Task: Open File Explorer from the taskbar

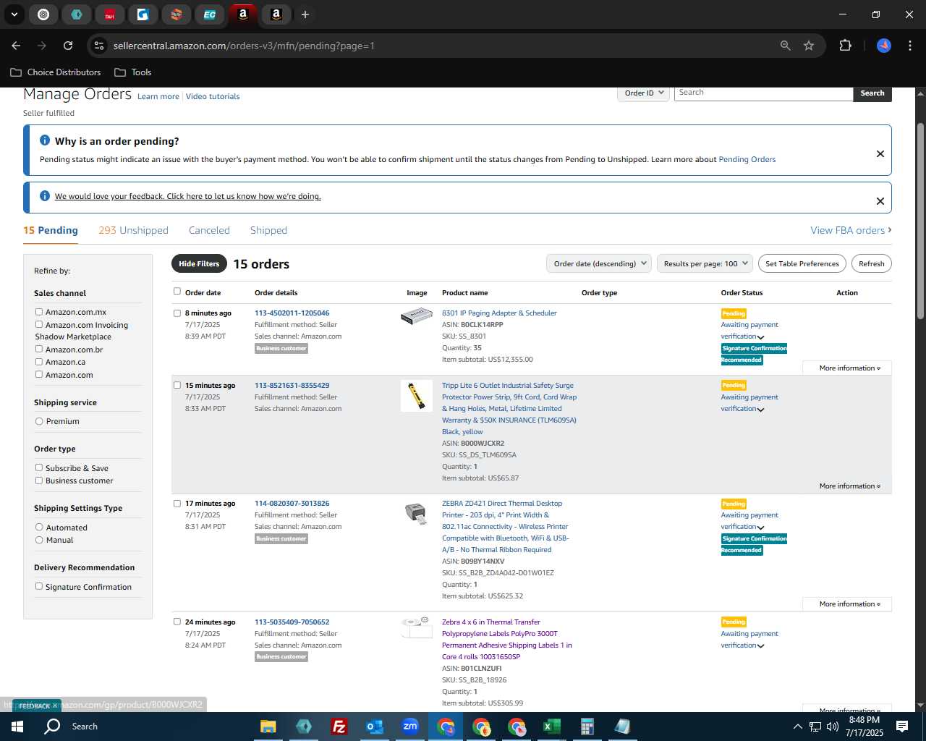Action: (268, 727)
